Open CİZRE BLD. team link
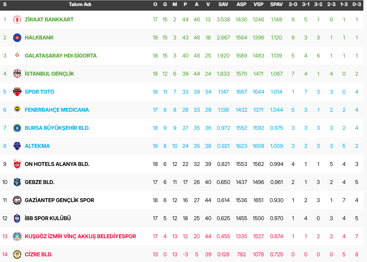 39,254
